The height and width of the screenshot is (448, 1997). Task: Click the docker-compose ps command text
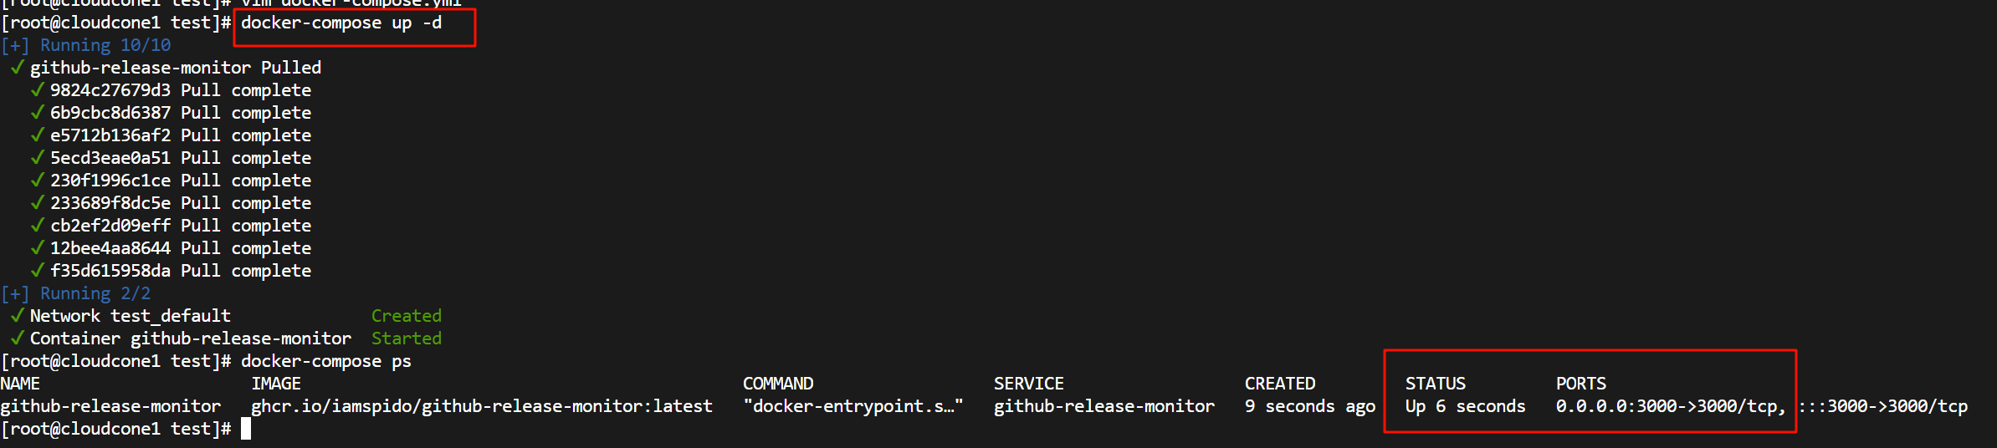[x=326, y=361]
